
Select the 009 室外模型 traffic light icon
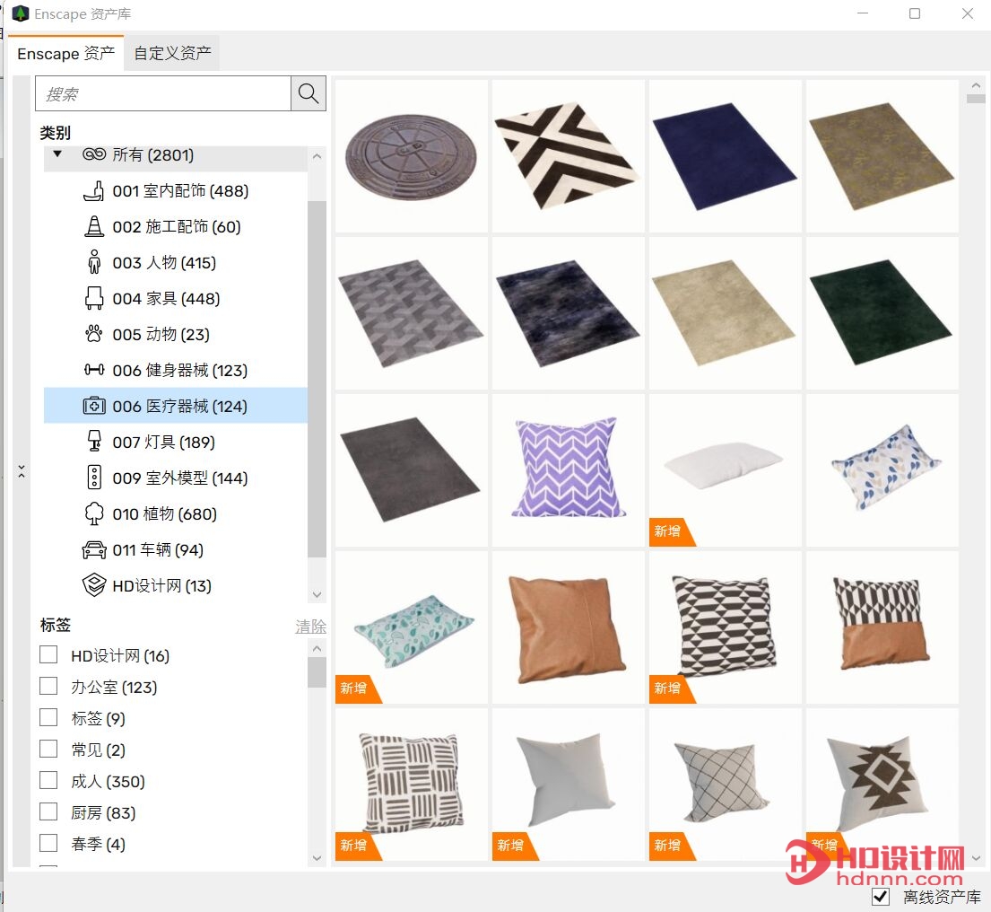click(94, 477)
